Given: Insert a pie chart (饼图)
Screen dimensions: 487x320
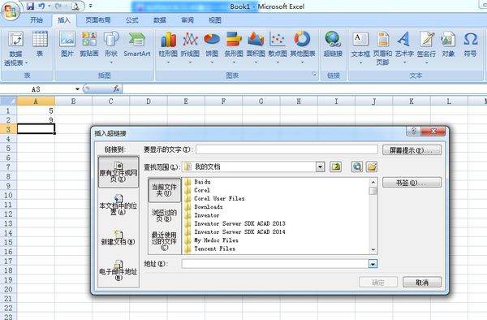Looking at the screenshot, I should (x=212, y=47).
